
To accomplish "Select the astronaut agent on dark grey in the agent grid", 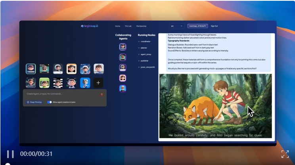I will click(58, 69).
